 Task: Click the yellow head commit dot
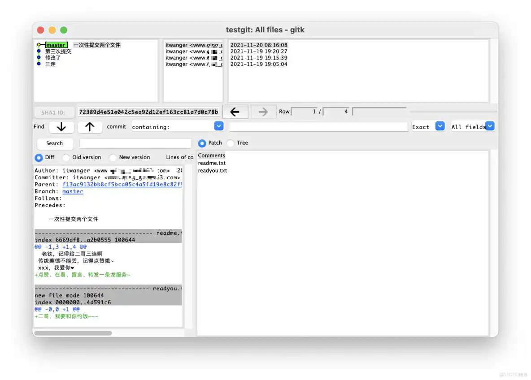pyautogui.click(x=39, y=44)
